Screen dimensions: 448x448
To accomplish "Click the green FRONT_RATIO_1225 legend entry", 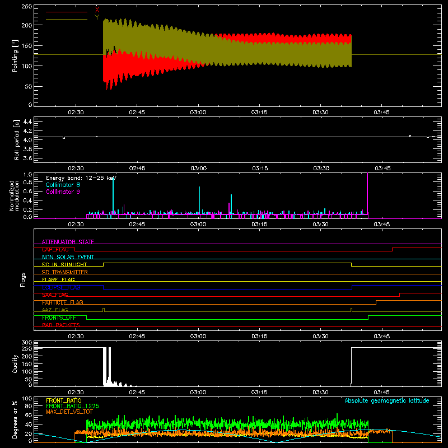I will point(72,406).
